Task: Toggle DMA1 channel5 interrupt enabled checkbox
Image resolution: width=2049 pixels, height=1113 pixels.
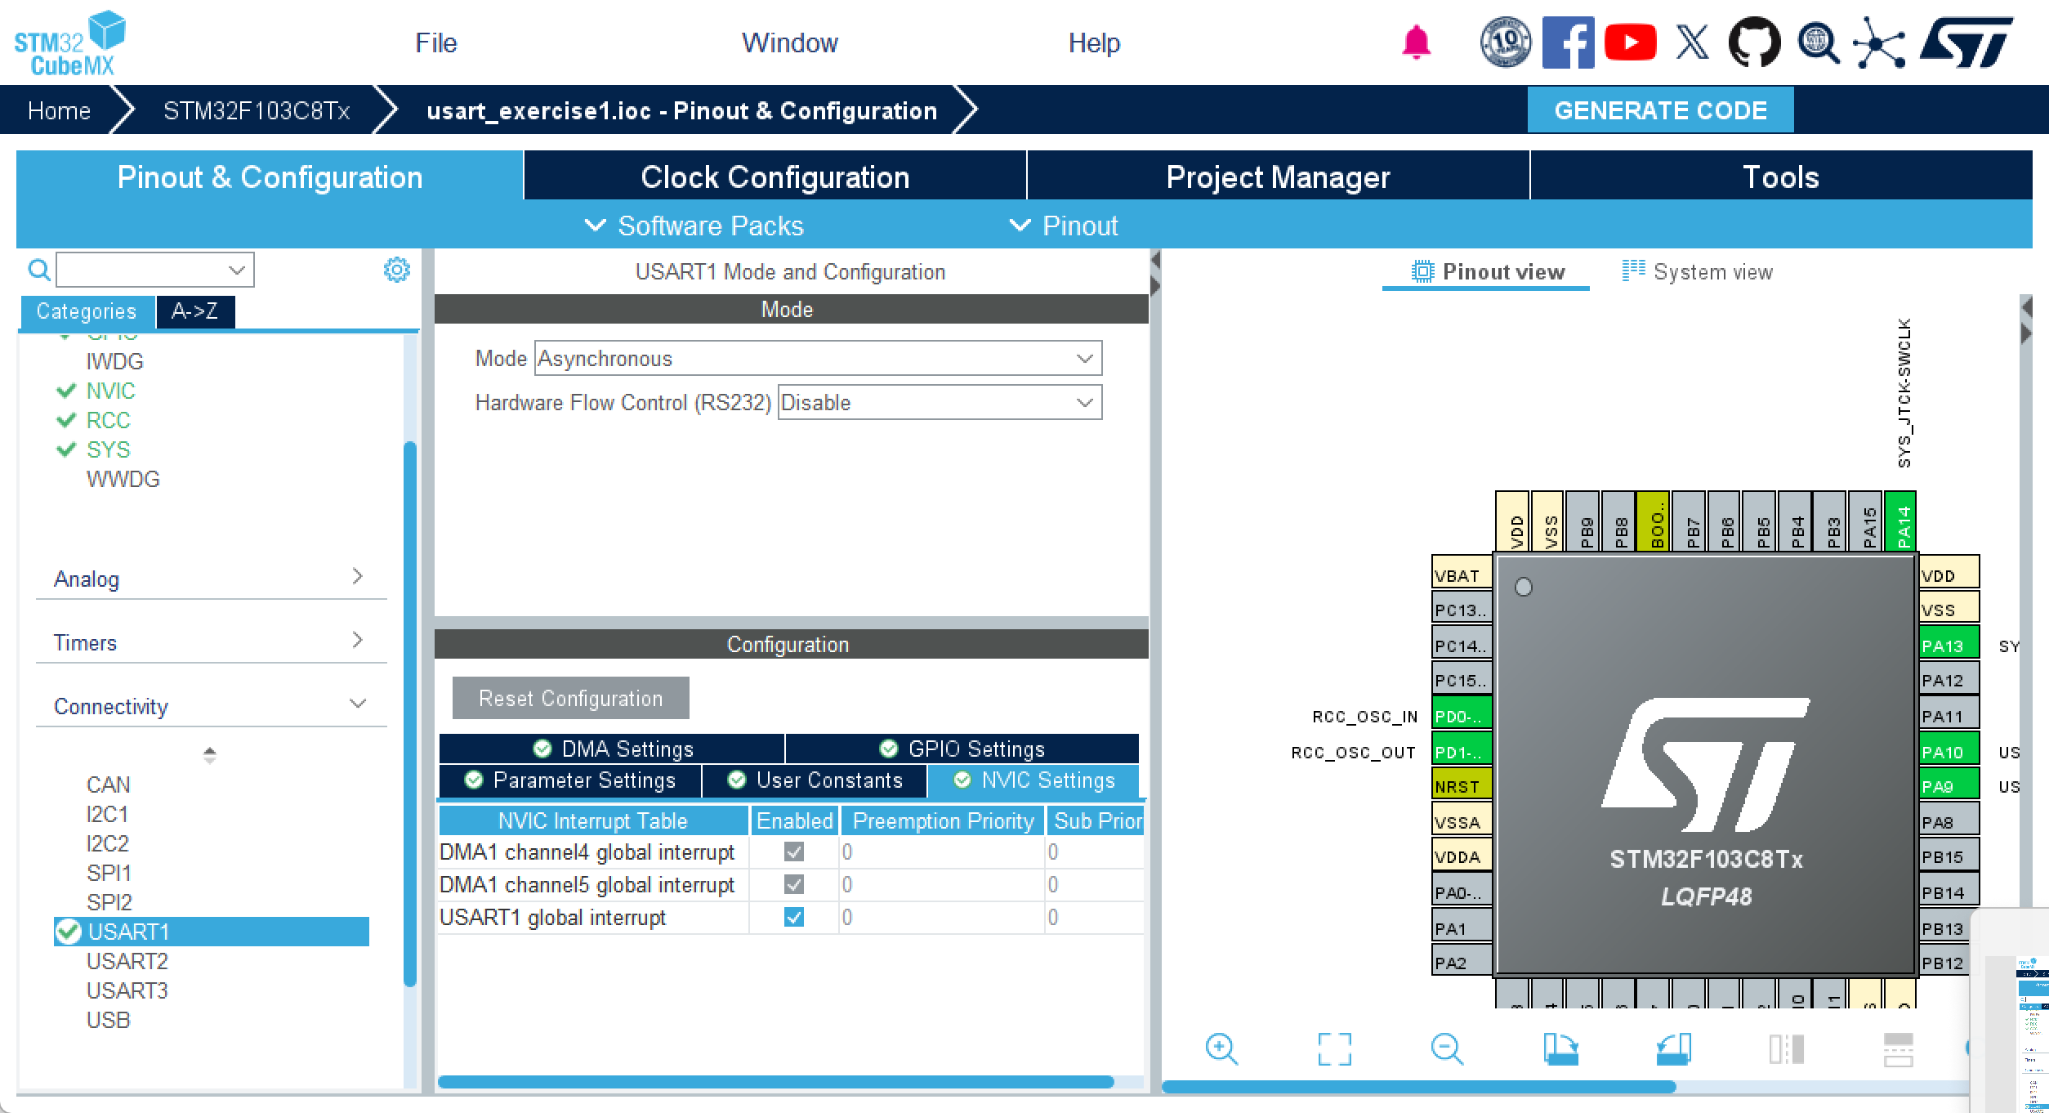Action: [793, 884]
